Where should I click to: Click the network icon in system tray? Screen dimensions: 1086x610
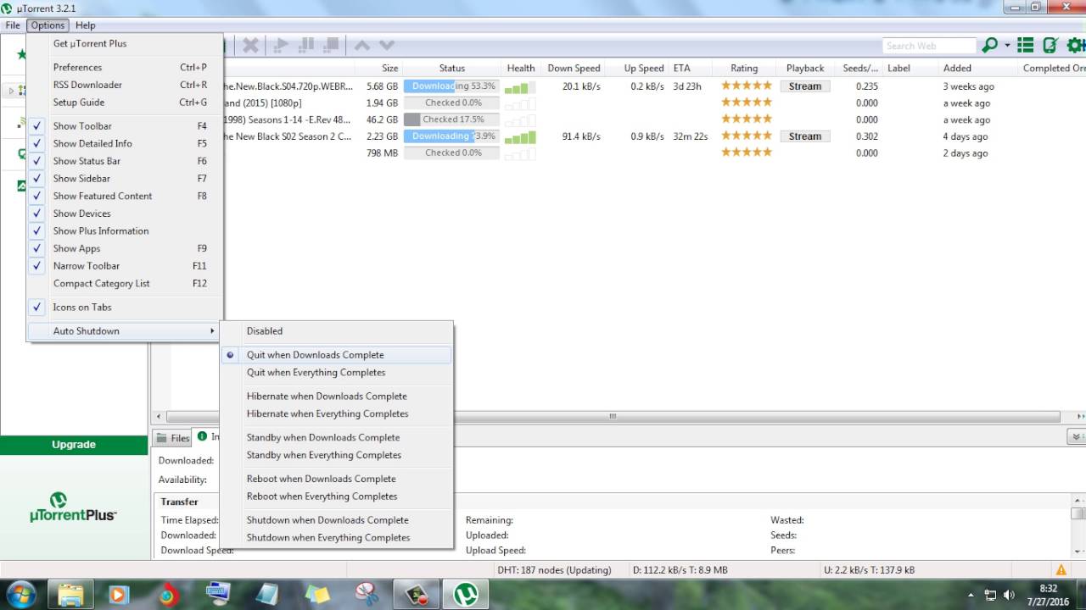[x=990, y=595]
